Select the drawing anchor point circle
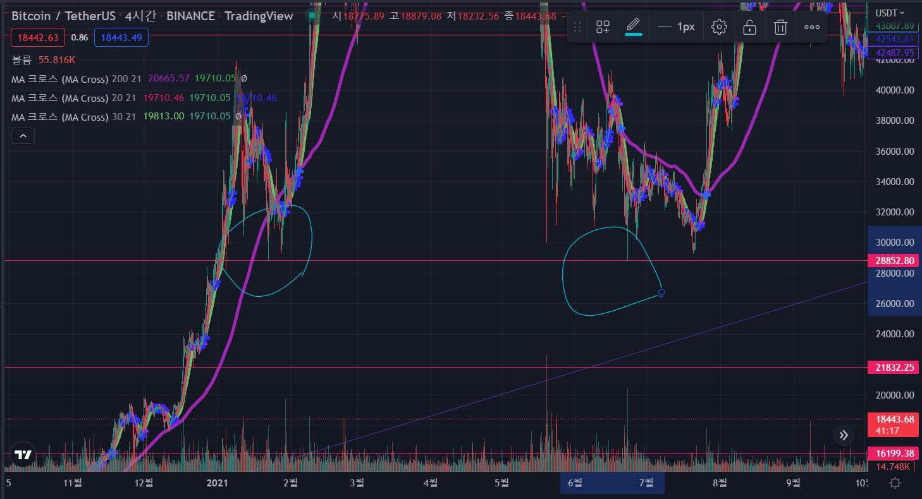This screenshot has height=499, width=922. pos(661,292)
